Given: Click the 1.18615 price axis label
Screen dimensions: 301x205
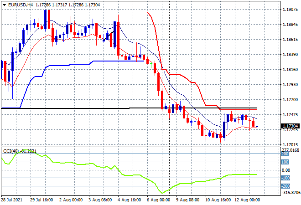Looking at the screenshot, I should [291, 40].
